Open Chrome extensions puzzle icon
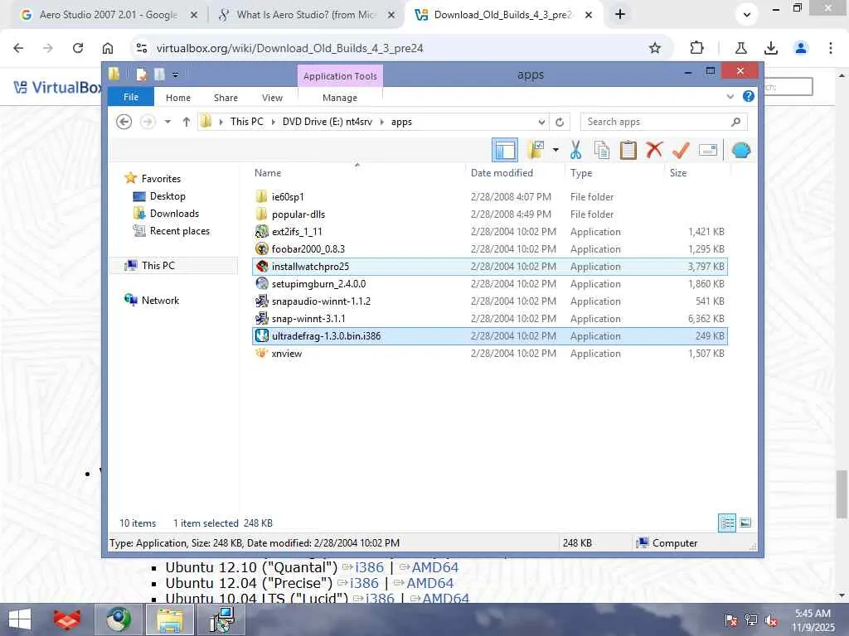The height and width of the screenshot is (636, 849). (x=696, y=48)
